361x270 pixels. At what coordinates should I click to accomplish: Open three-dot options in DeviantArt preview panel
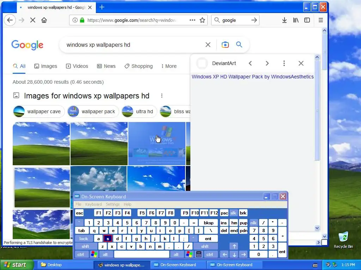pyautogui.click(x=284, y=63)
